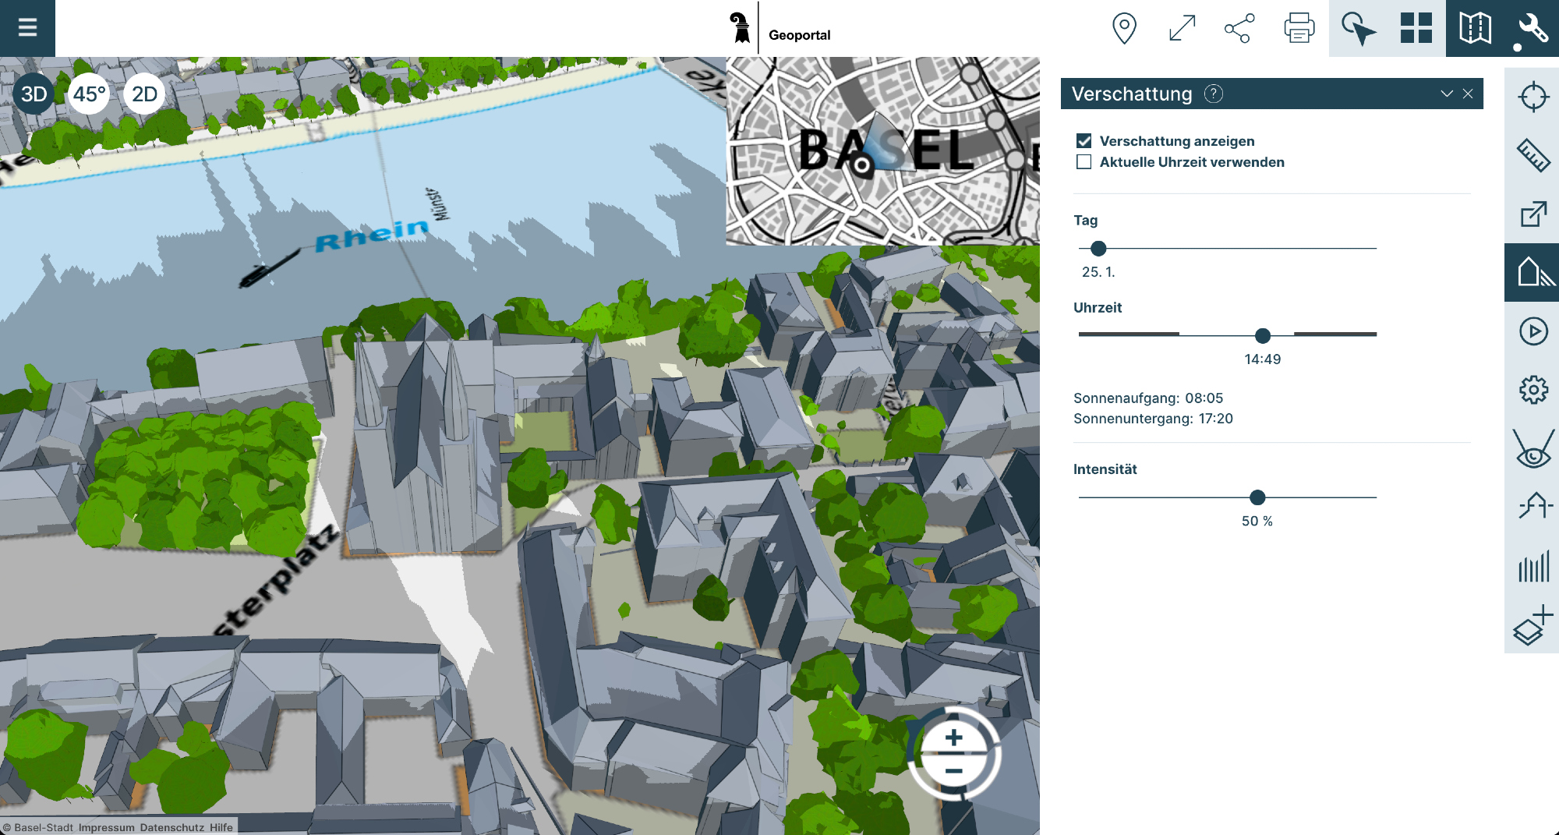
Task: Open the Impressum link
Action: click(106, 827)
